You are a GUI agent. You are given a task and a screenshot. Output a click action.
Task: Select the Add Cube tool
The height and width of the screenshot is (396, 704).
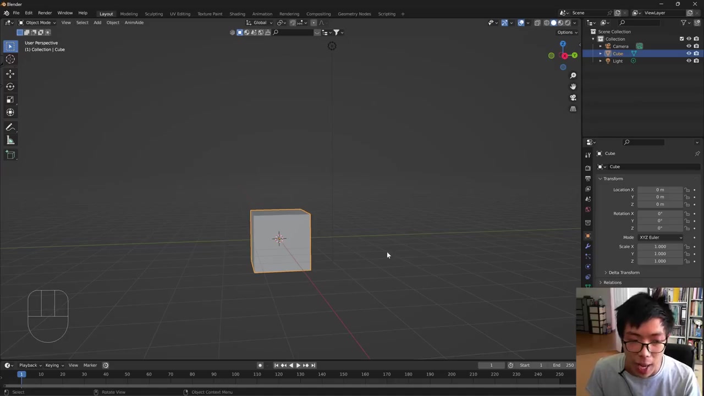click(10, 155)
